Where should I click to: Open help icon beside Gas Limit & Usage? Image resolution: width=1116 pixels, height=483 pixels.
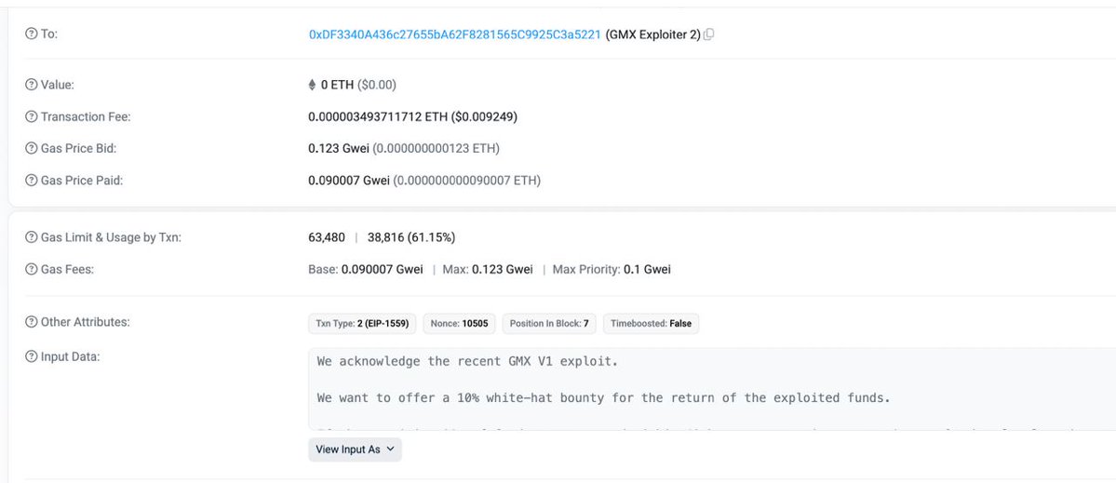pos(31,237)
